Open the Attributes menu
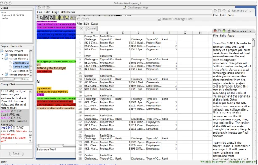258x165 pixels. (x=68, y=12)
